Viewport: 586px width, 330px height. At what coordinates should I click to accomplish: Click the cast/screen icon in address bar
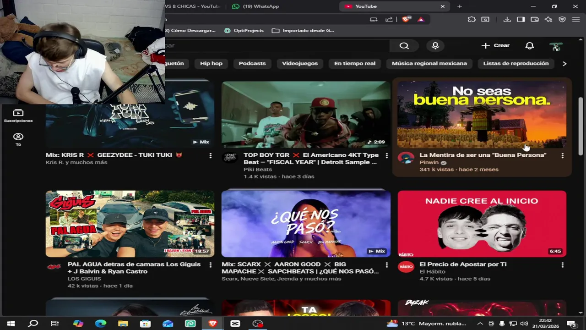pos(374,19)
